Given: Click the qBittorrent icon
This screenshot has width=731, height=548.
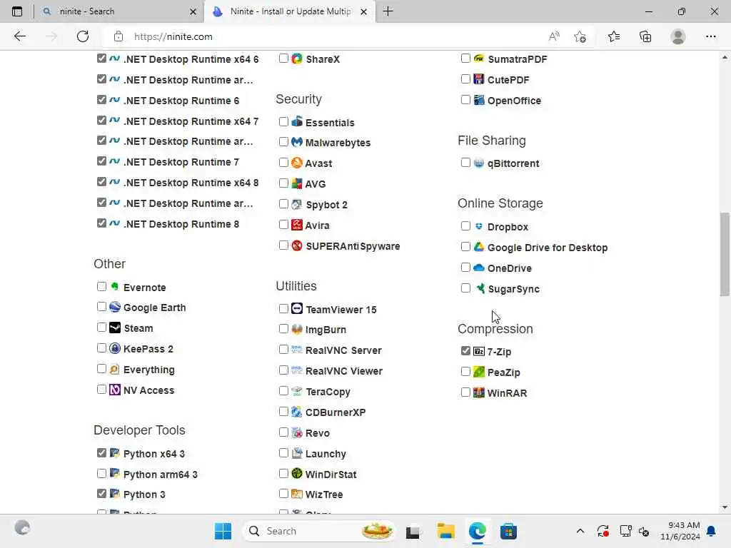Looking at the screenshot, I should [x=479, y=163].
